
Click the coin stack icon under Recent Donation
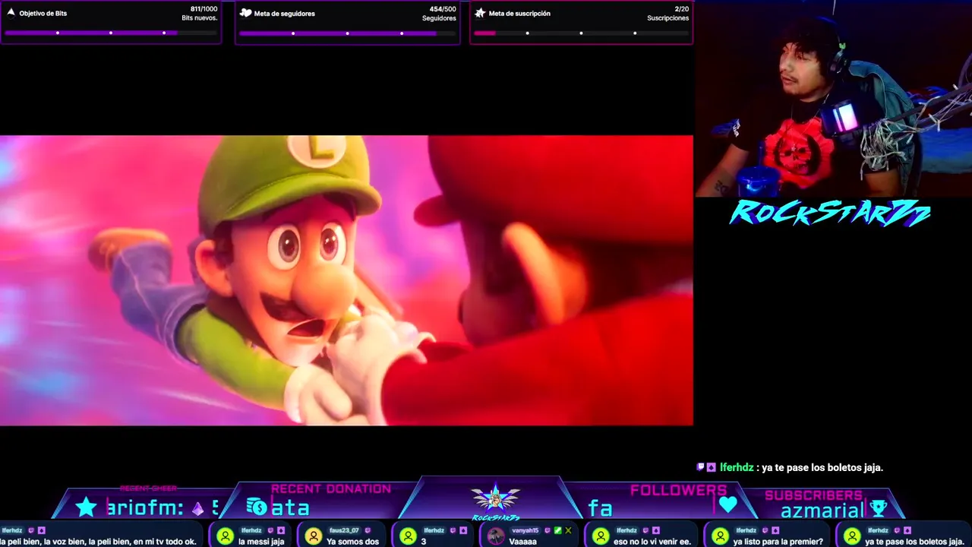pos(257,506)
